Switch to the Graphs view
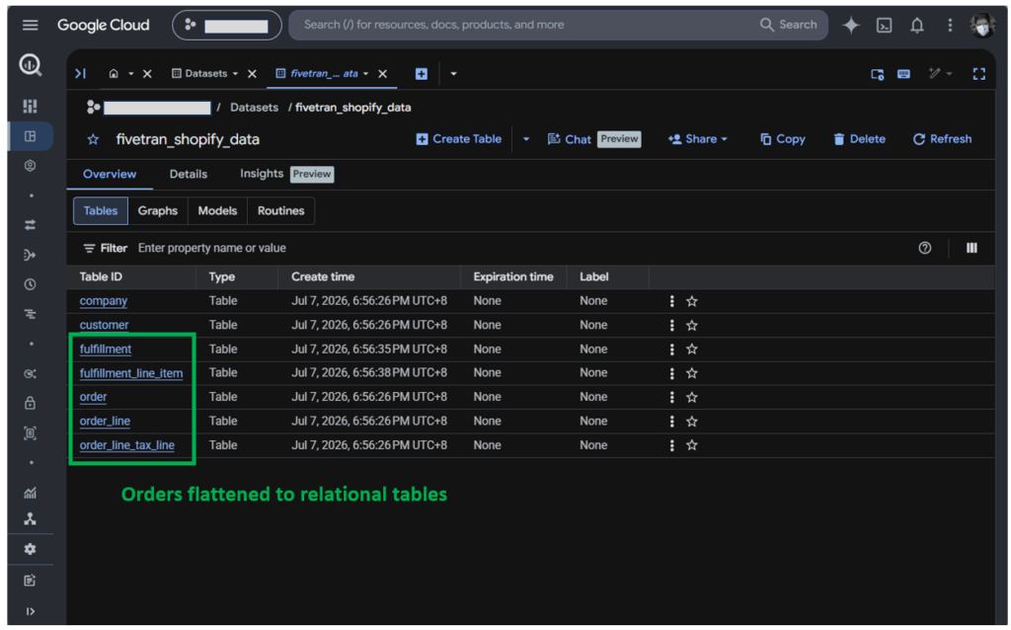The image size is (1011, 630). [x=157, y=211]
